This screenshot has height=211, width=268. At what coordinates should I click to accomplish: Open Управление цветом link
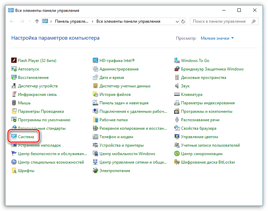199,137
